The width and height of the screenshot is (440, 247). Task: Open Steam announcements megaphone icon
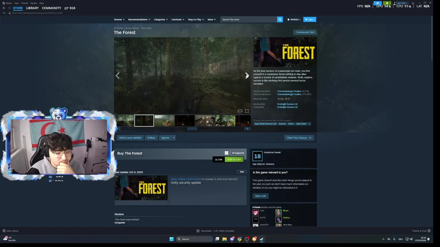click(x=377, y=3)
